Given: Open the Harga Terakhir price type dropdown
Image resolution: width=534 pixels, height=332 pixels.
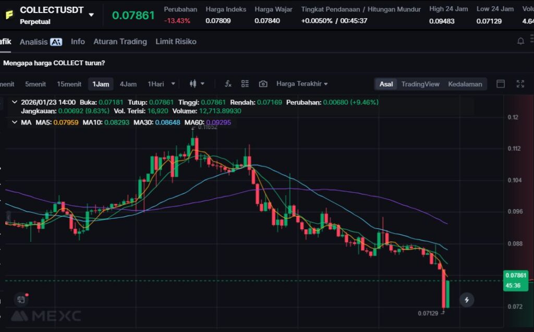Looking at the screenshot, I should 302,84.
